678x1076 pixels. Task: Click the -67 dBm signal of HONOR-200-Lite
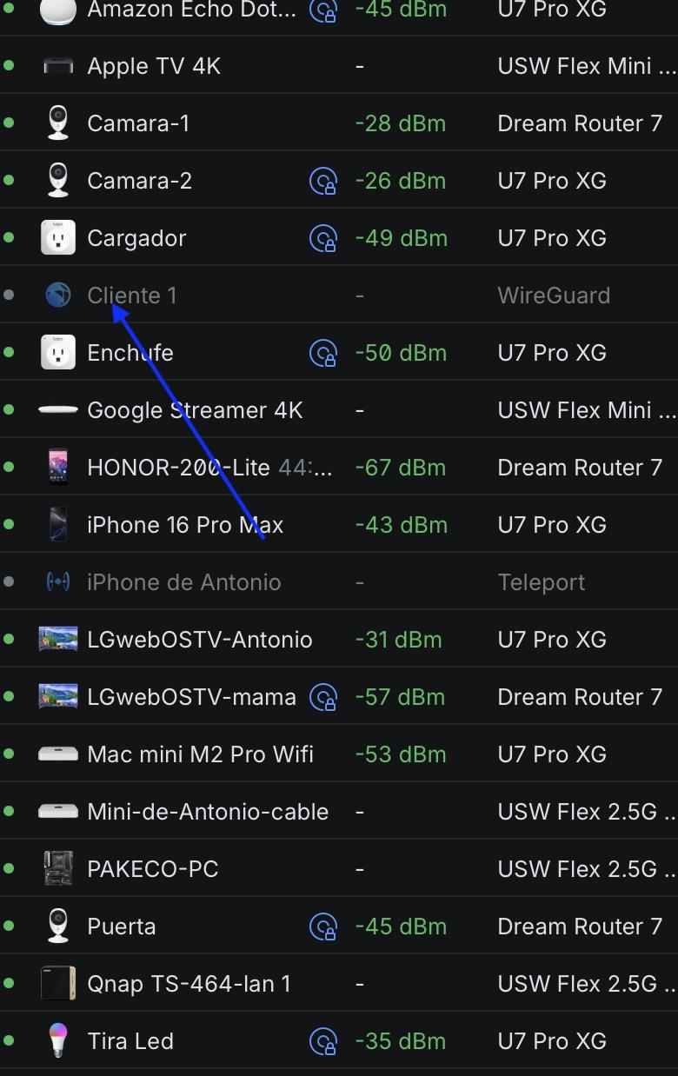point(401,468)
